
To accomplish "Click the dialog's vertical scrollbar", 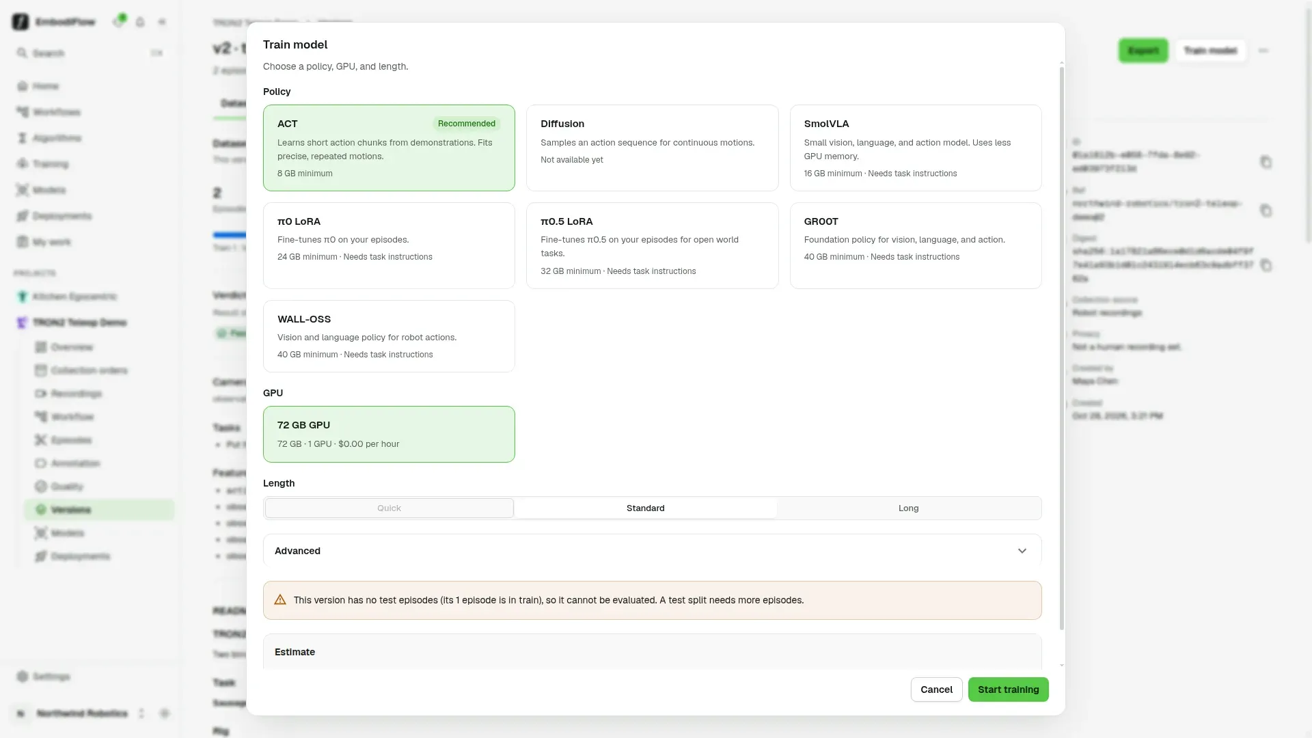I will [1061, 348].
